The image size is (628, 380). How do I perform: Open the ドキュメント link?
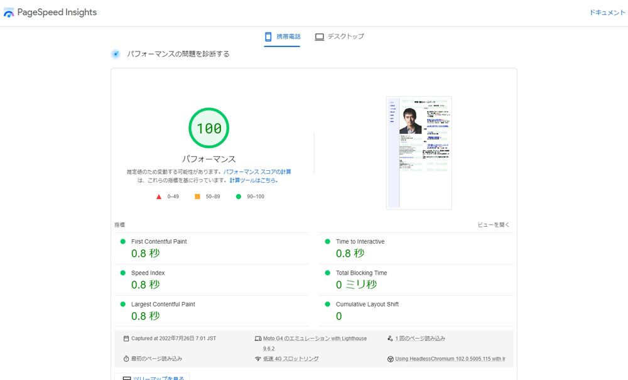pyautogui.click(x=607, y=13)
